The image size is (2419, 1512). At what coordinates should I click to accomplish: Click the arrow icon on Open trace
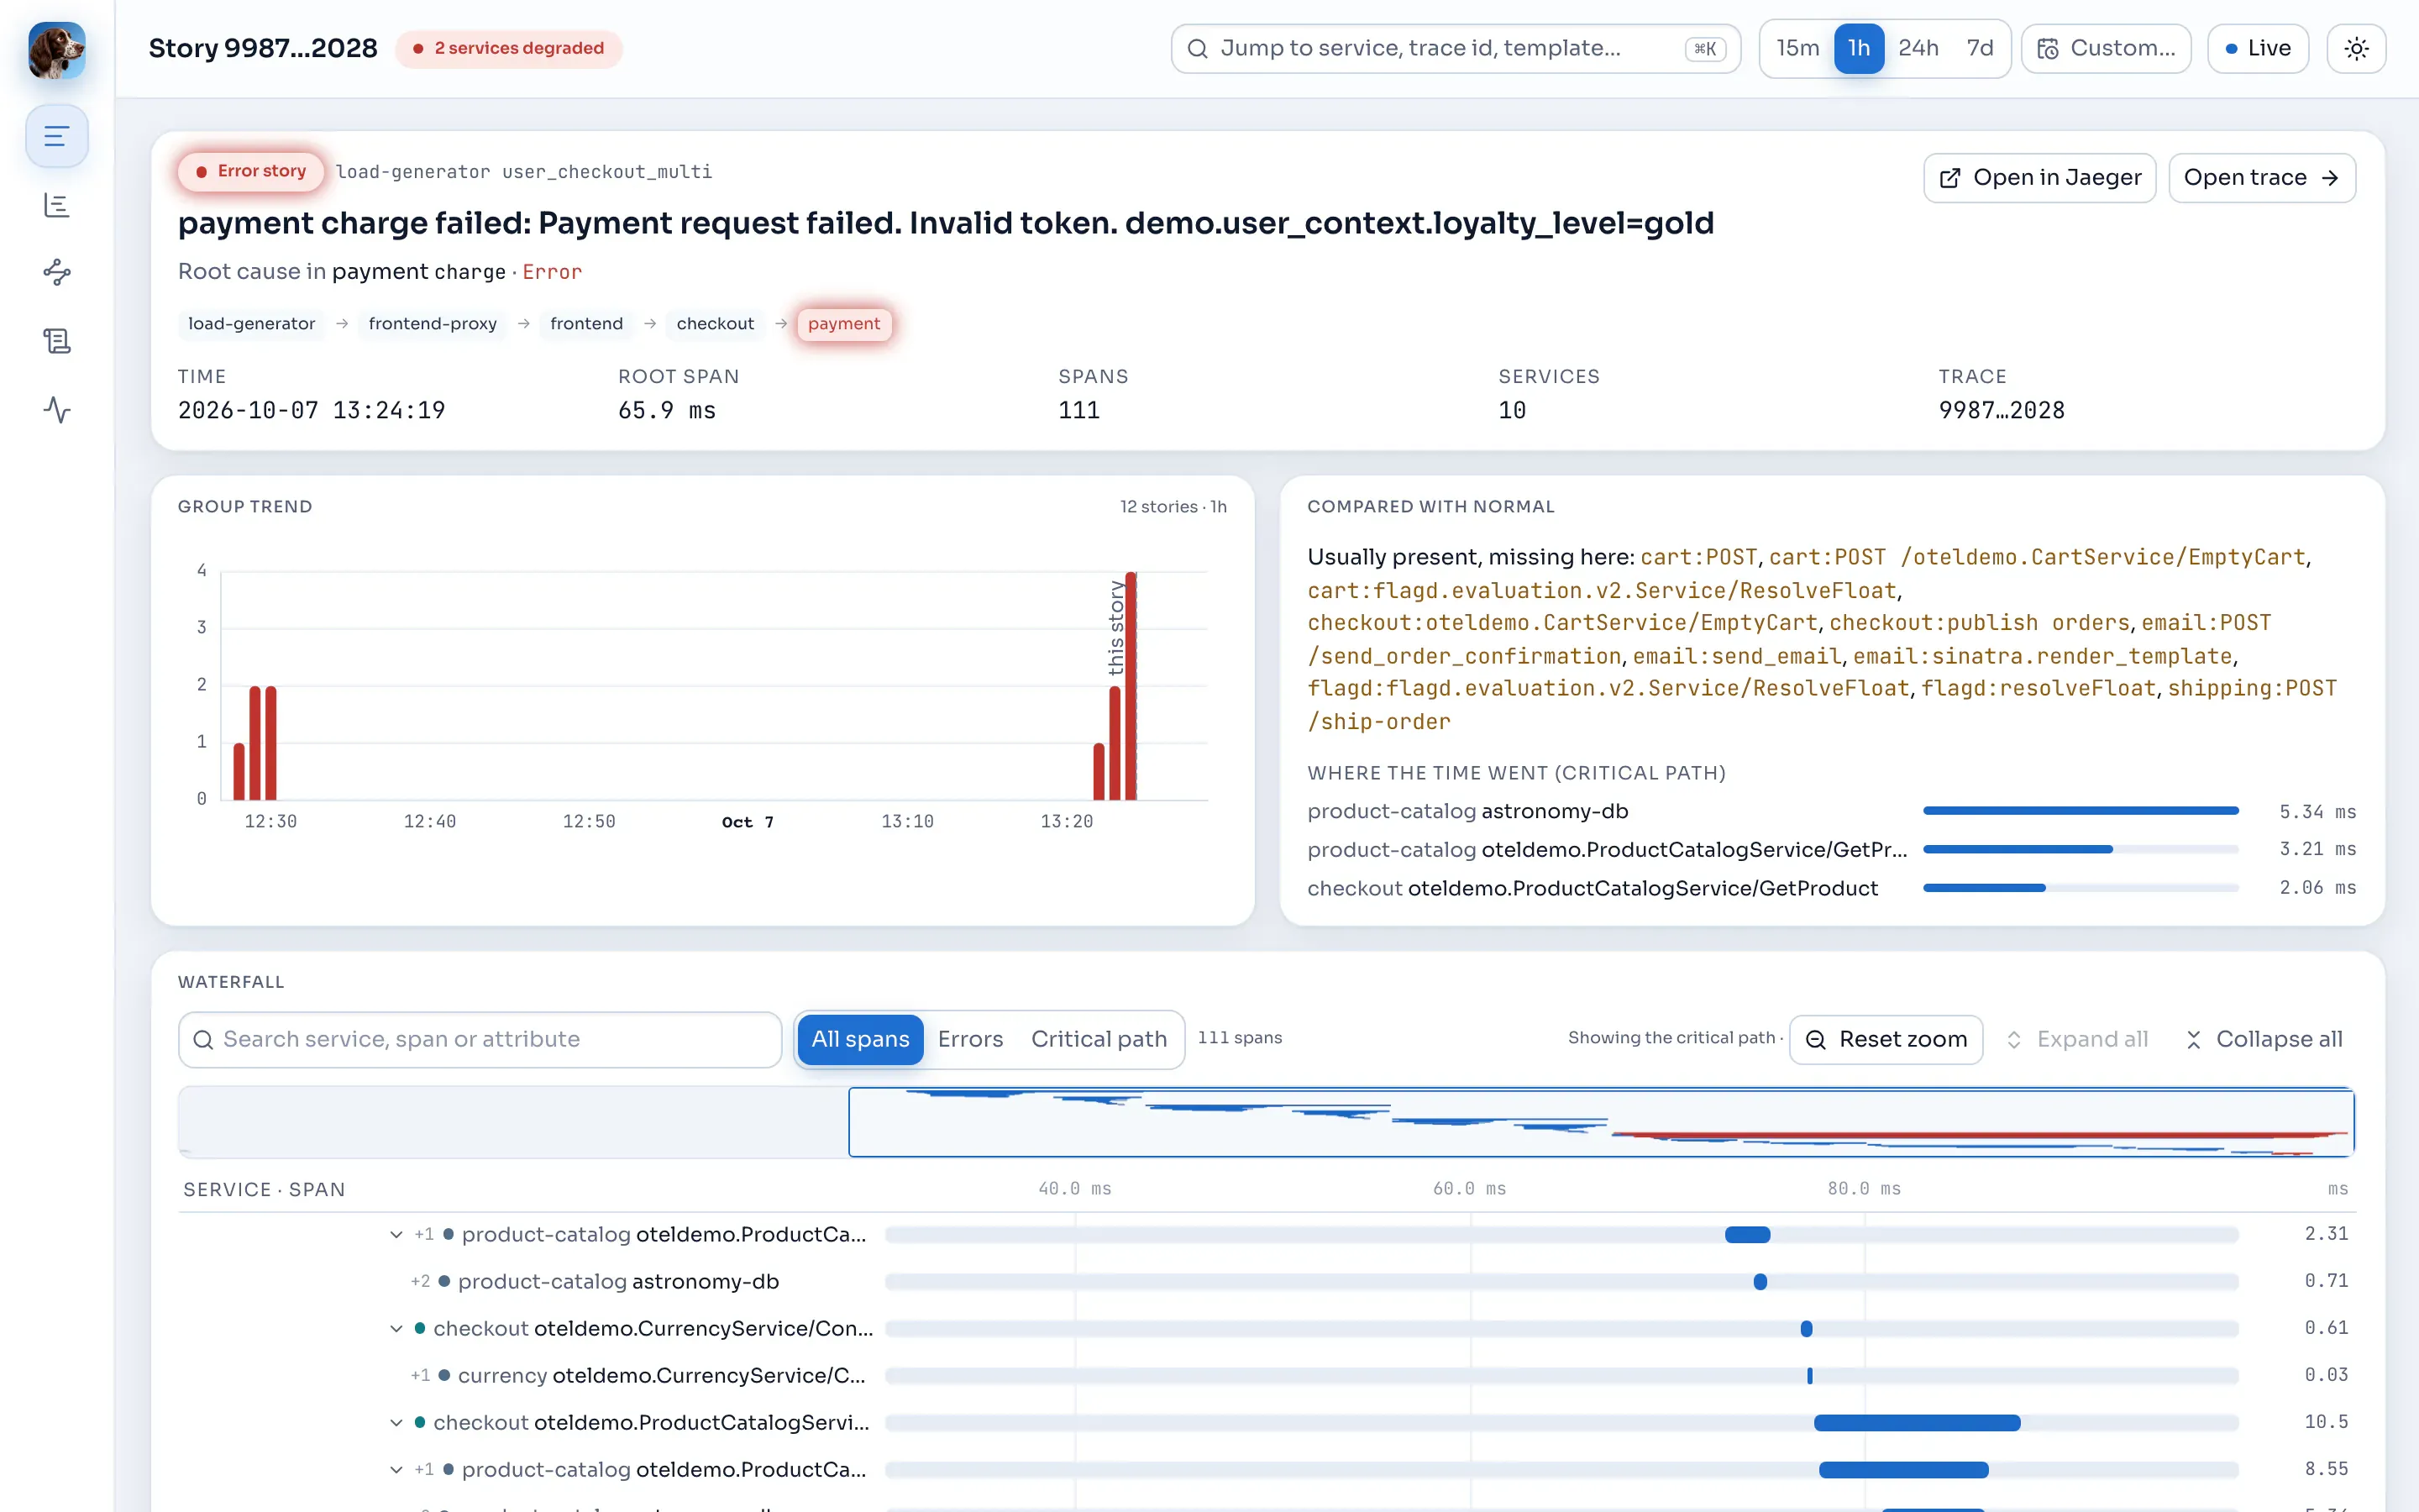(x=2330, y=178)
